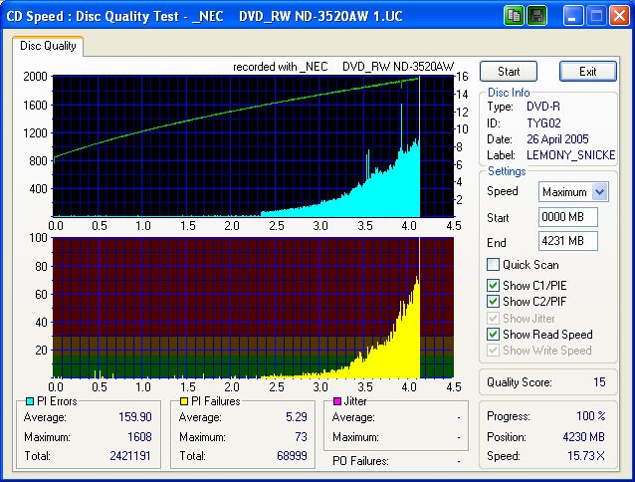
Task: Enable the Quick Scan checkbox
Action: 493,265
